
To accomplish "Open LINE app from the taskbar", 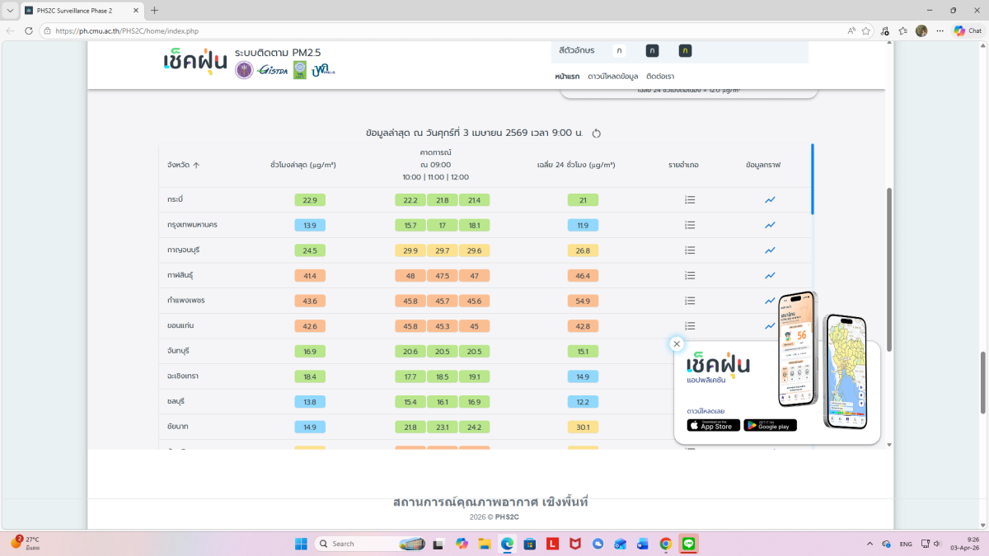I will click(689, 544).
